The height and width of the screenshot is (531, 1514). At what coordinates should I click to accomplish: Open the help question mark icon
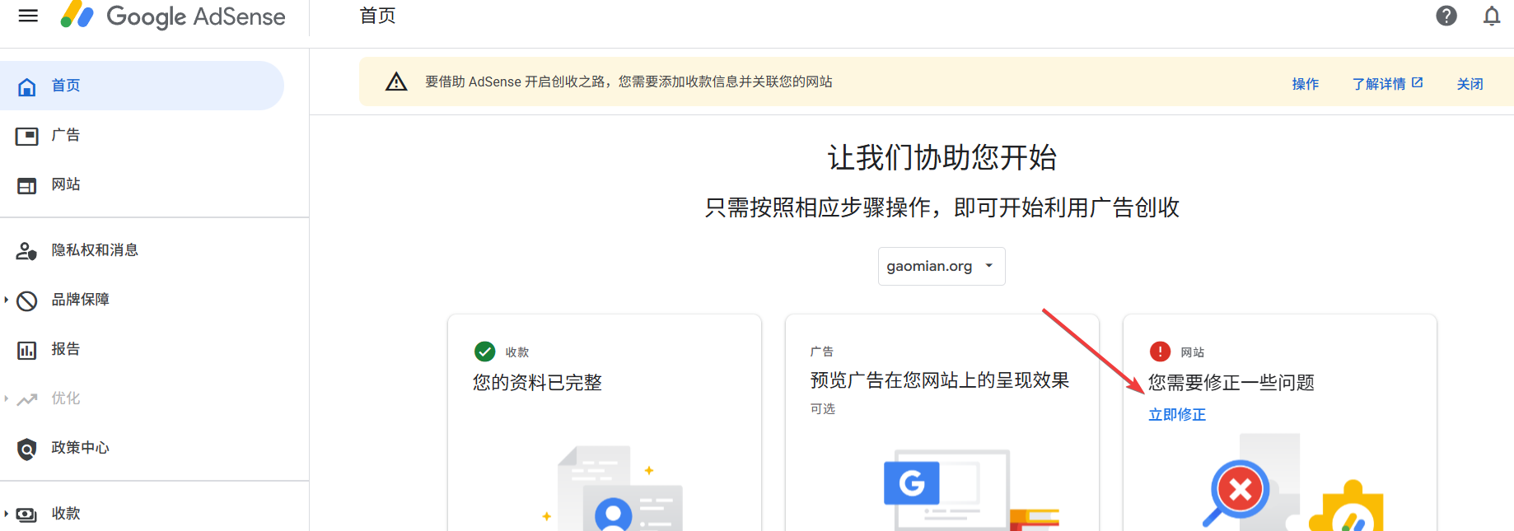[x=1446, y=16]
